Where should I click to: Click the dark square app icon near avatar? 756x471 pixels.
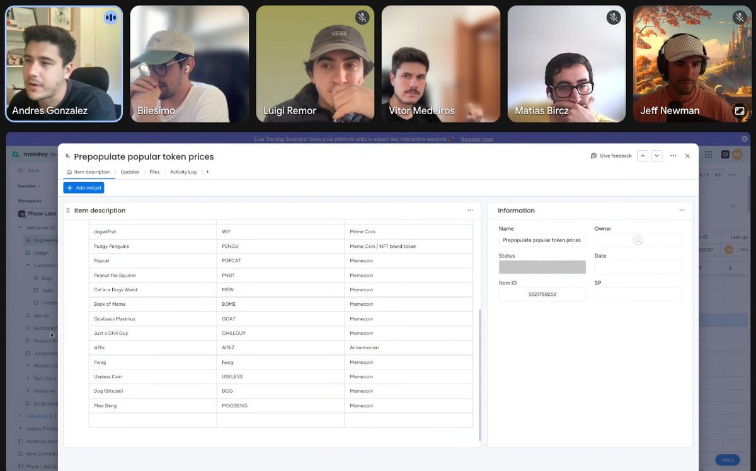[726, 154]
